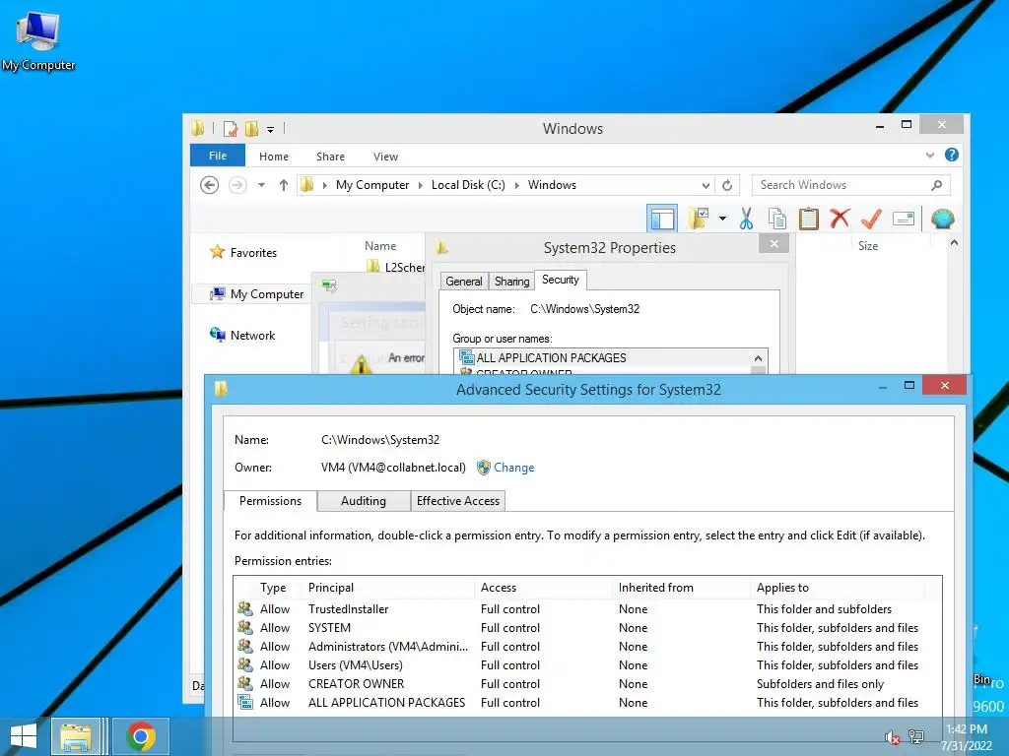Select TrustedInstaller permission entry
The image size is (1009, 756).
point(587,608)
